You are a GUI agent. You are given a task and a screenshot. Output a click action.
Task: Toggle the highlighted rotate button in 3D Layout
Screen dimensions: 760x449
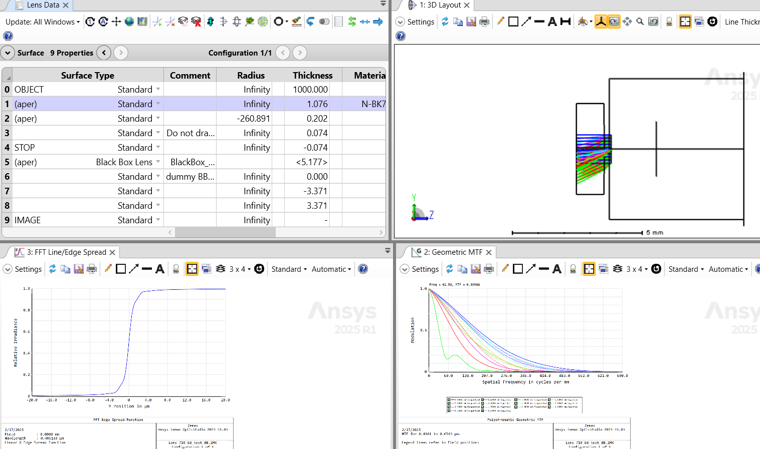tap(614, 22)
